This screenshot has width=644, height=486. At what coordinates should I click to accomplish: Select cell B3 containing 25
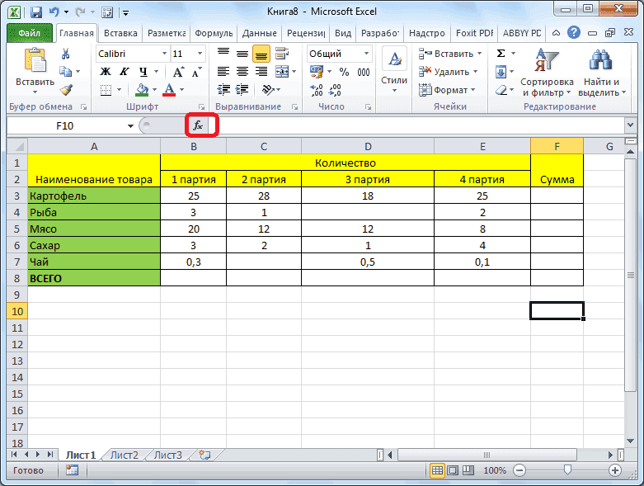[x=193, y=196]
